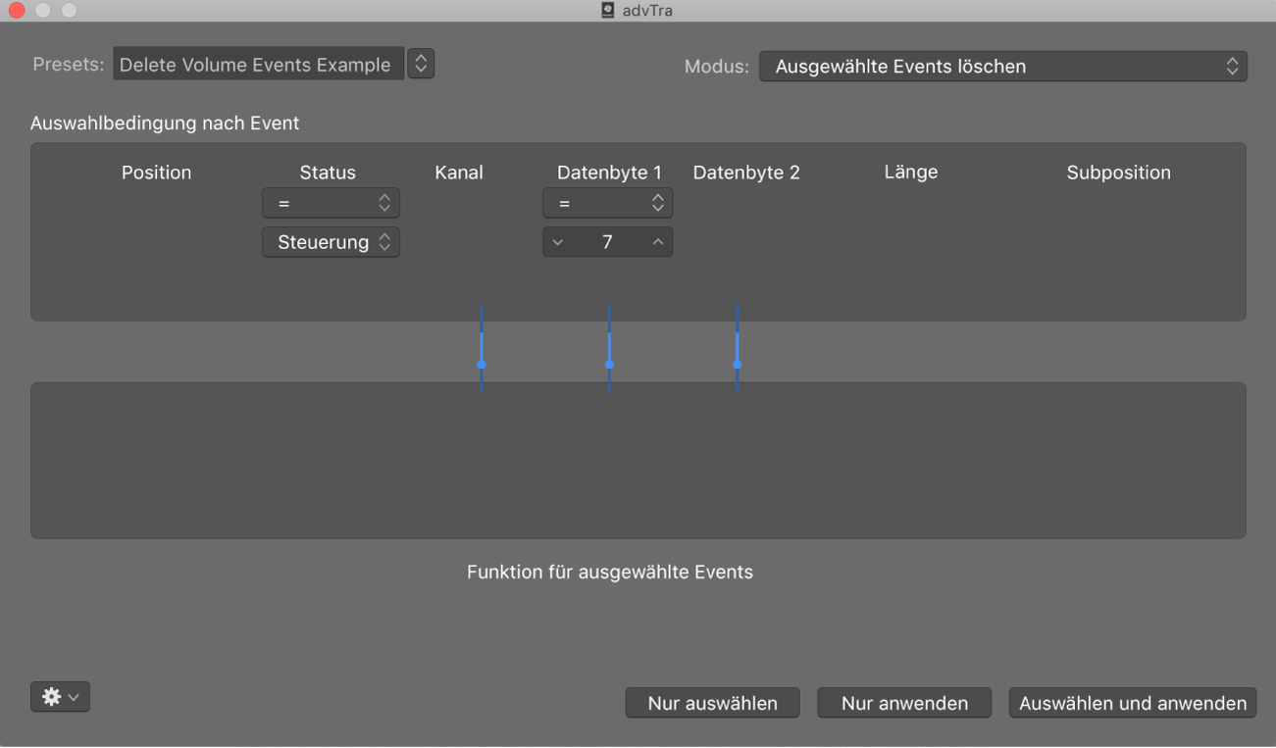Click the Datenbyte 1 value 7 field
The height and width of the screenshot is (748, 1276).
[607, 242]
